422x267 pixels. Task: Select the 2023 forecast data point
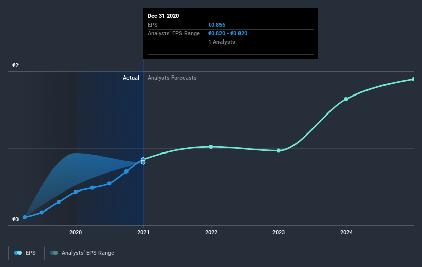[x=279, y=151]
